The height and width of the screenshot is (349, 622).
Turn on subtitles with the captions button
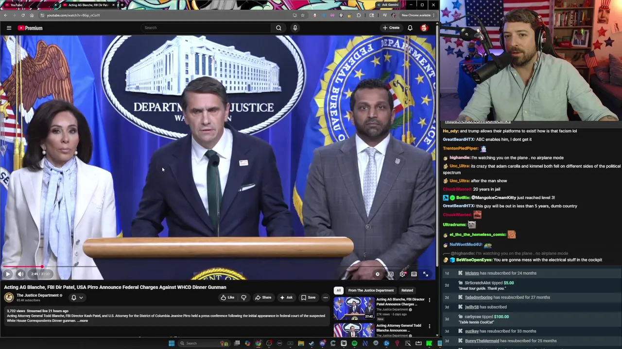click(391, 274)
